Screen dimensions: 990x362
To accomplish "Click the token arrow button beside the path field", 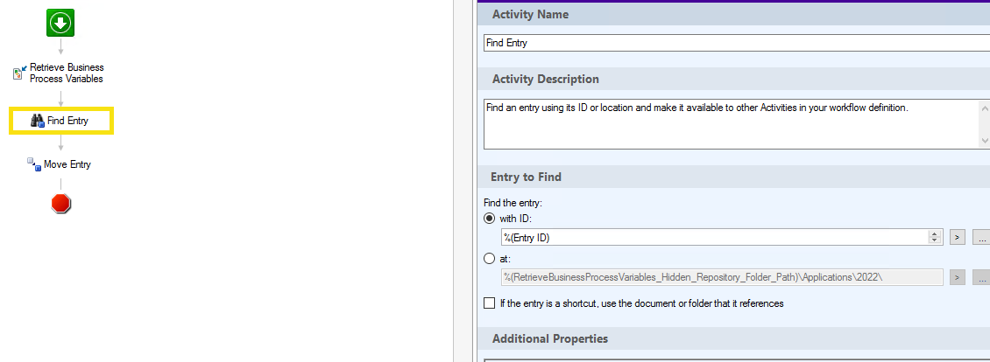I will [958, 277].
